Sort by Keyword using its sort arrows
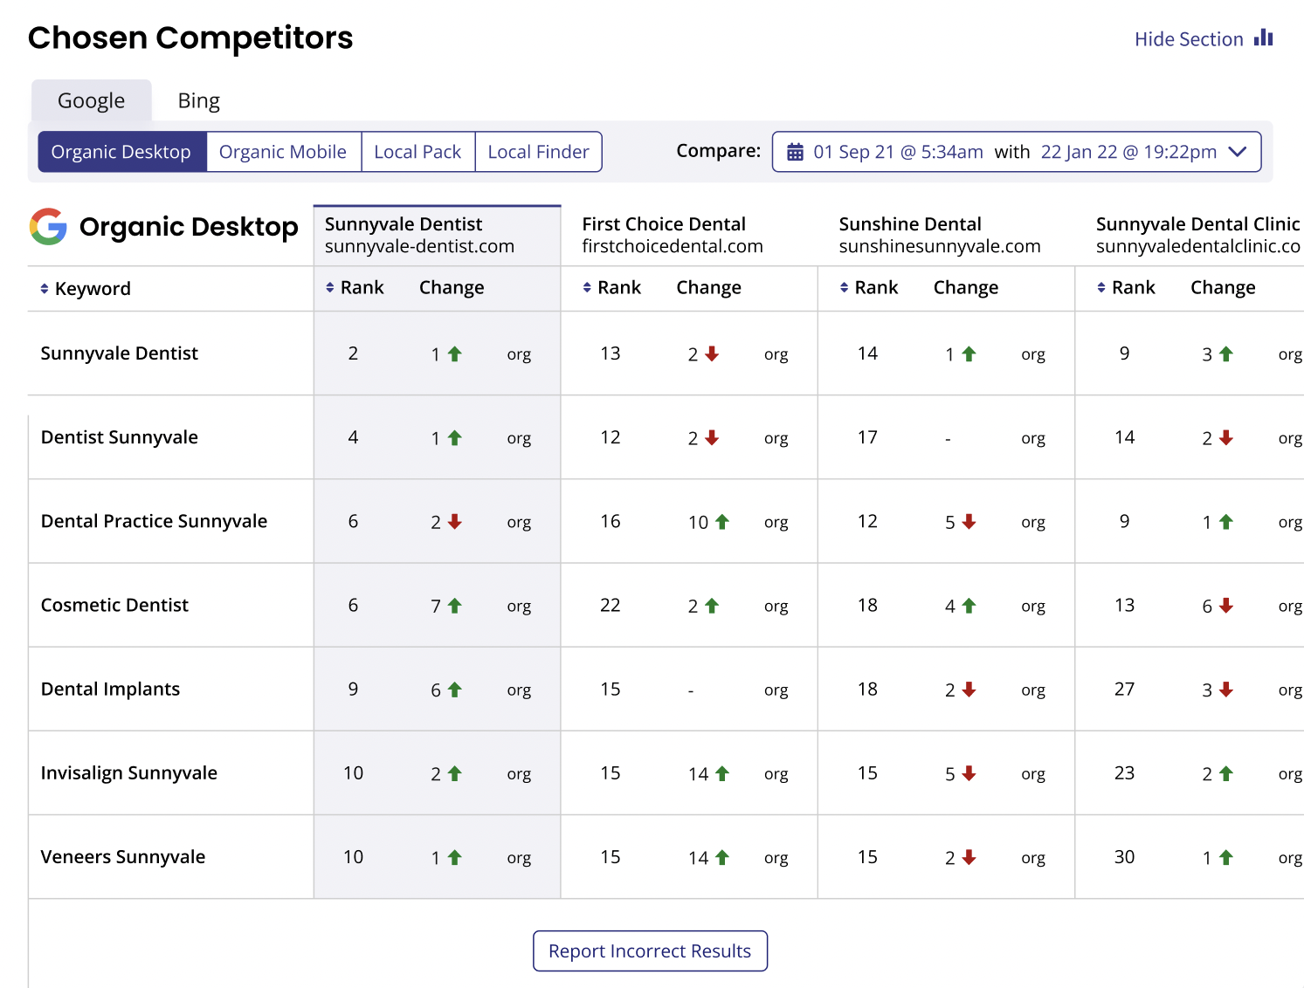 [45, 289]
